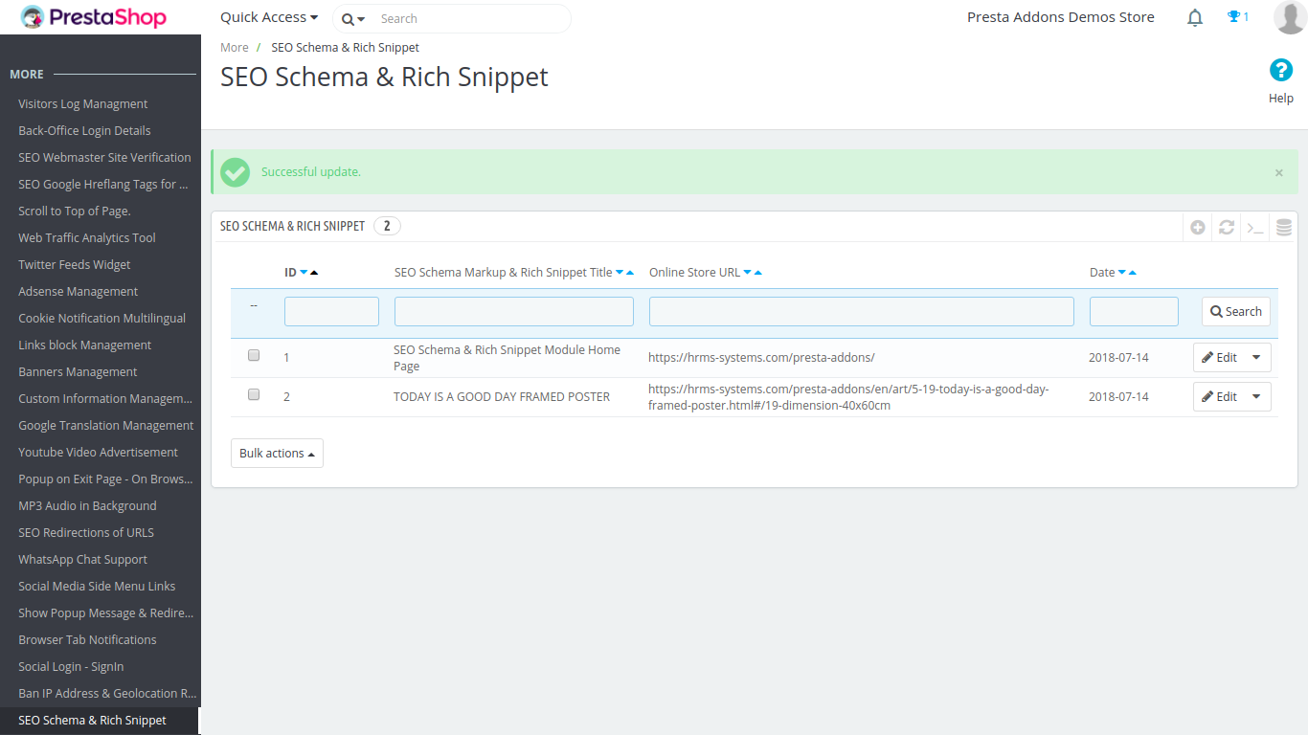Click the Search filter button
Viewport: 1308px width, 735px height.
click(1236, 312)
